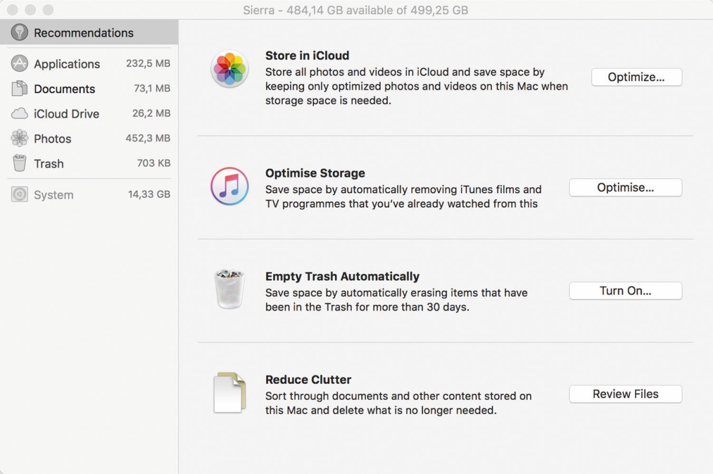Click the 452,3 MB Photos size
713x474 pixels.
coord(148,138)
